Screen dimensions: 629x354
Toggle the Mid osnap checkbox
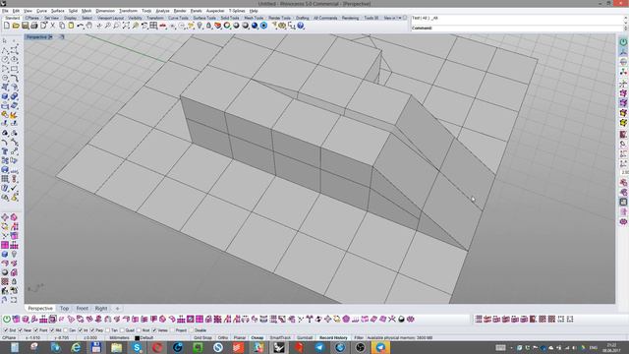[x=52, y=330]
